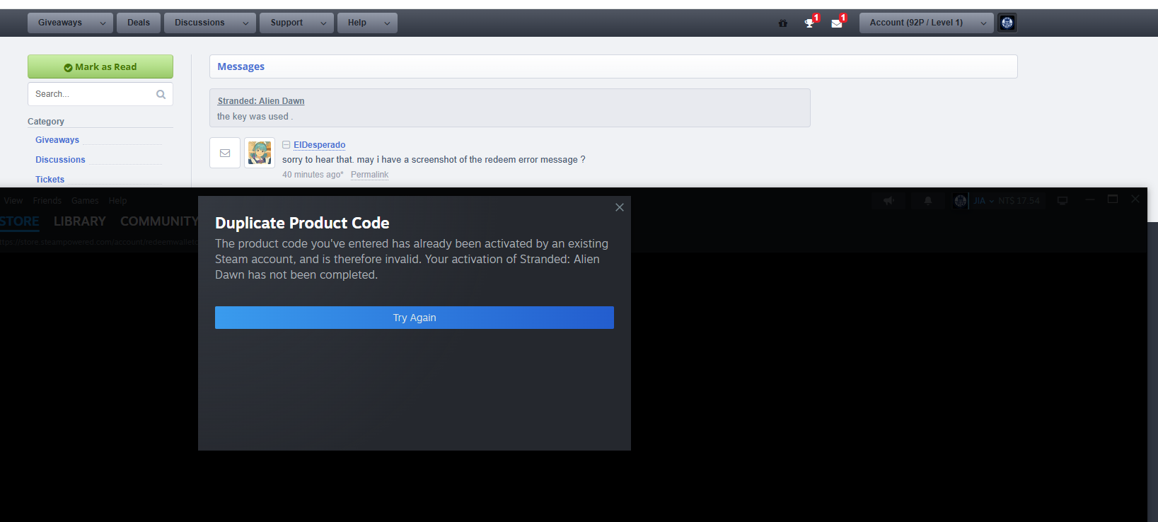Open the created giveaways gift icon
This screenshot has width=1158, height=522.
[782, 23]
